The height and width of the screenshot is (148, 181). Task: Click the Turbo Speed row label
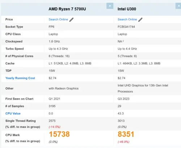[14, 49]
